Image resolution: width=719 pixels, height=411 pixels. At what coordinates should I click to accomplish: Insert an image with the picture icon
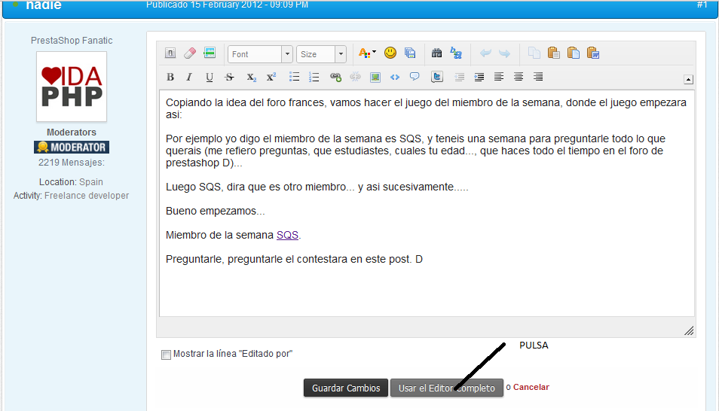(x=375, y=77)
